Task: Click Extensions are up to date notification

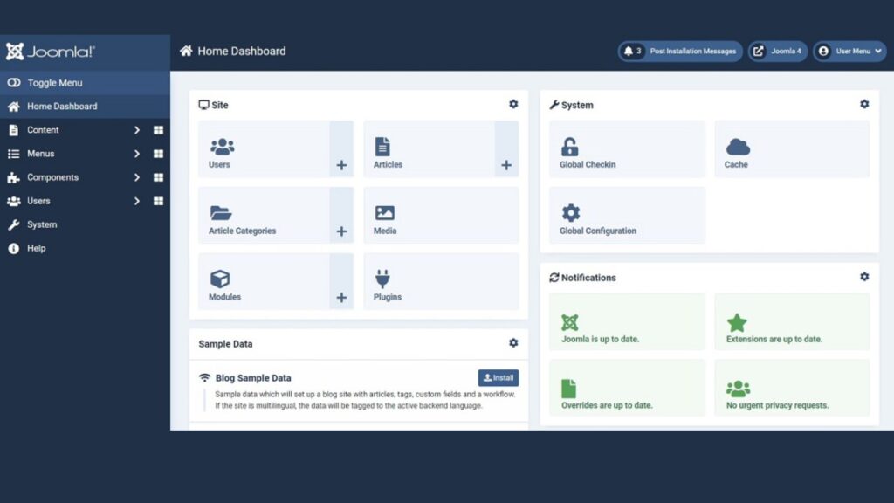Action: (x=792, y=321)
